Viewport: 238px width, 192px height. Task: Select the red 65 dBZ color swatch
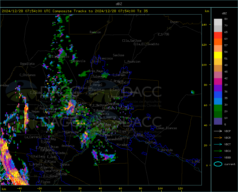218,35
